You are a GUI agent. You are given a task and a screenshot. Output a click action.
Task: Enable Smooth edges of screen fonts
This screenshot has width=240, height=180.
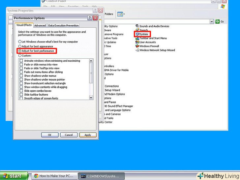click(21, 98)
